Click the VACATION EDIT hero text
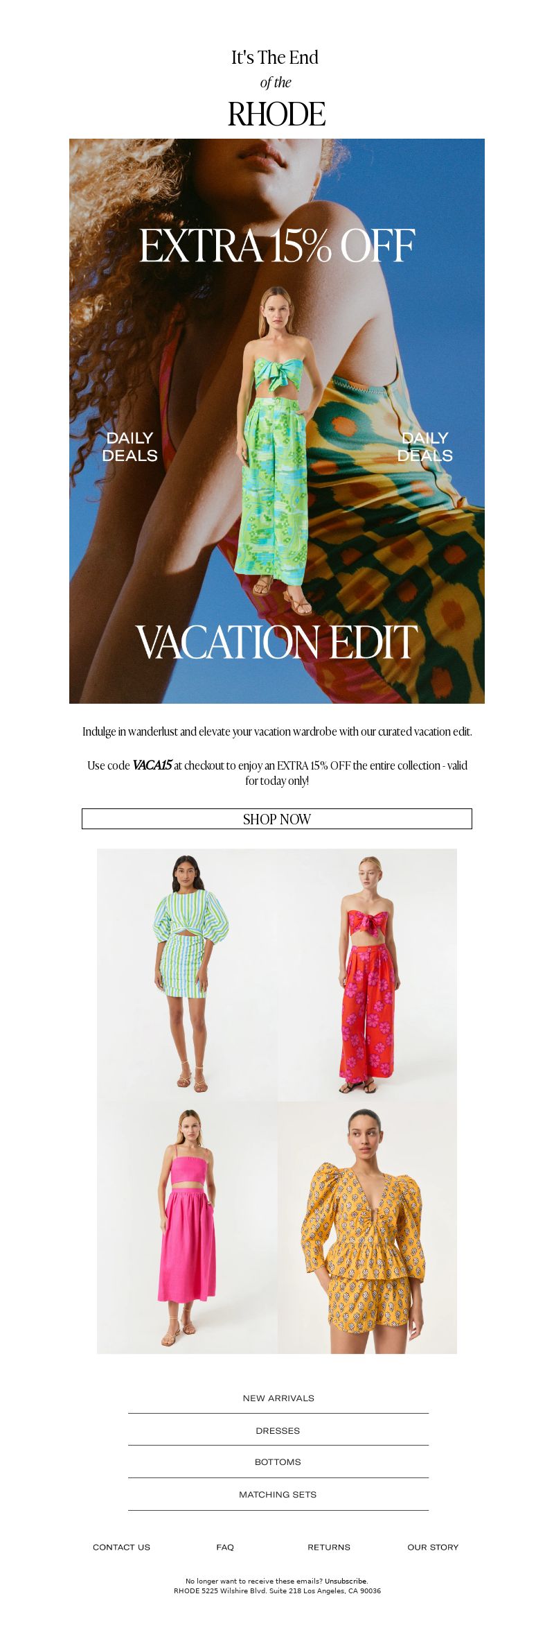Screen dimensions: 554x1630 [x=277, y=642]
